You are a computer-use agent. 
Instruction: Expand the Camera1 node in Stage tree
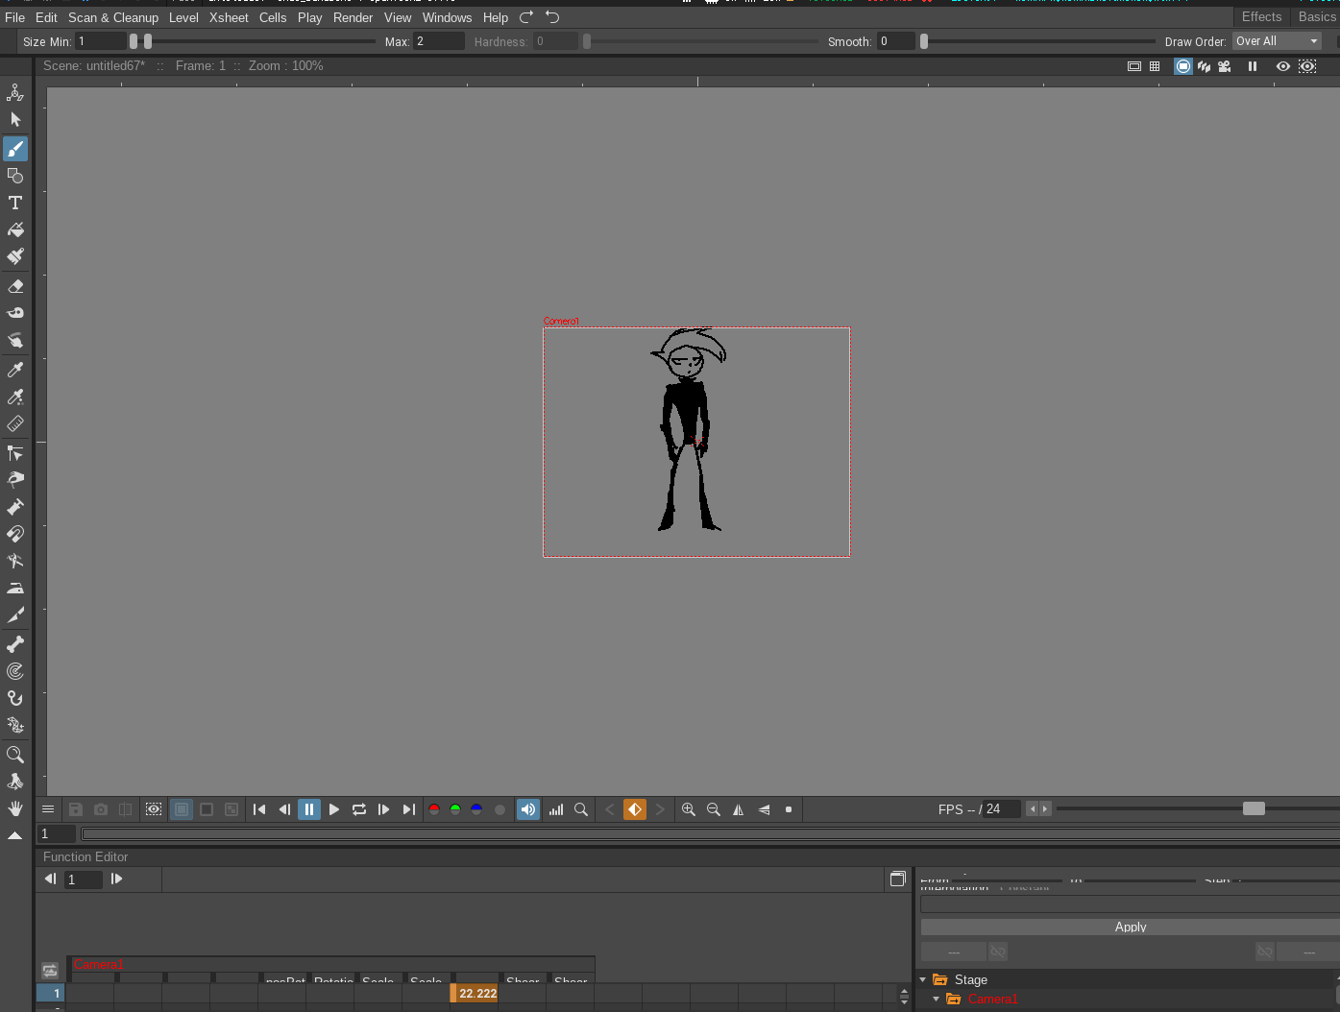point(936,999)
